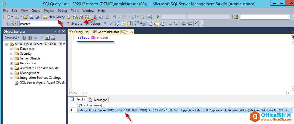Select Results to File icon
The width and height of the screenshot is (294, 124).
click(162, 24)
